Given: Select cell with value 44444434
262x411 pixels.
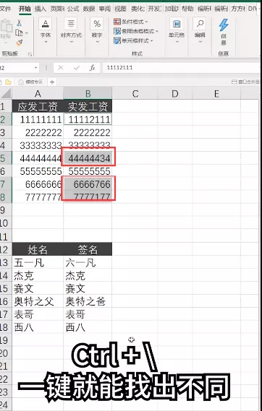Looking at the screenshot, I should [88, 158].
